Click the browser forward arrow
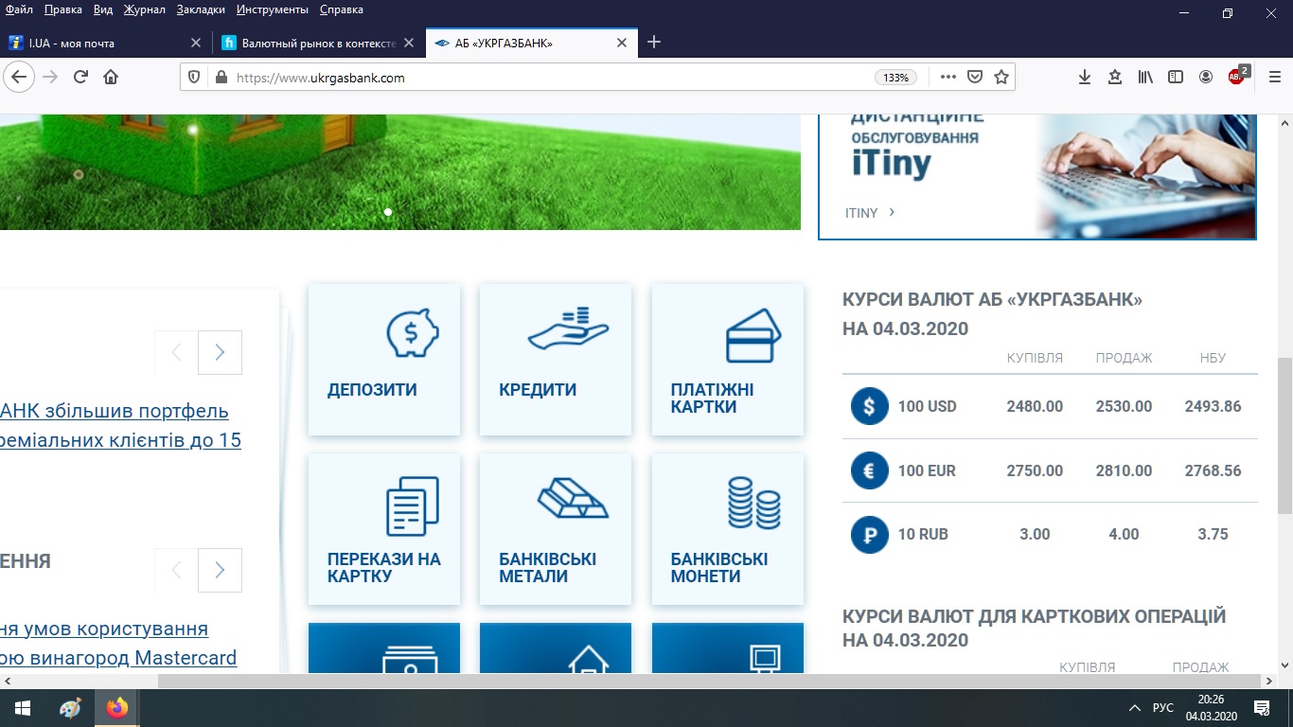The height and width of the screenshot is (727, 1293). (50, 77)
